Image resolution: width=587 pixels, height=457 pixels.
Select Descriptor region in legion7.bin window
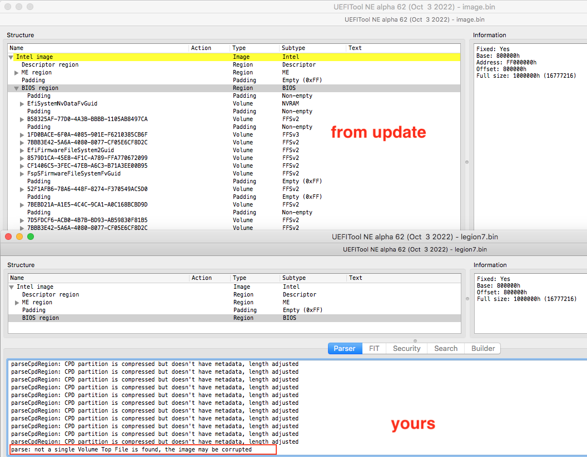pos(235,295)
